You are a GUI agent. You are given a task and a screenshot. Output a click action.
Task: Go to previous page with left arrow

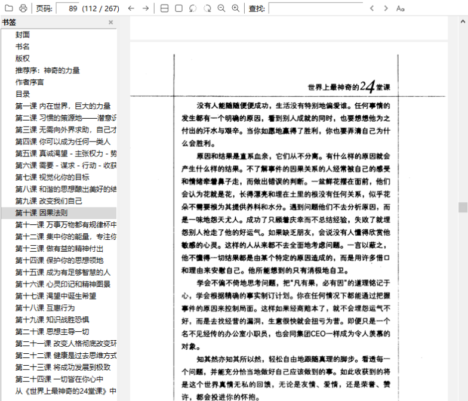tap(132, 8)
